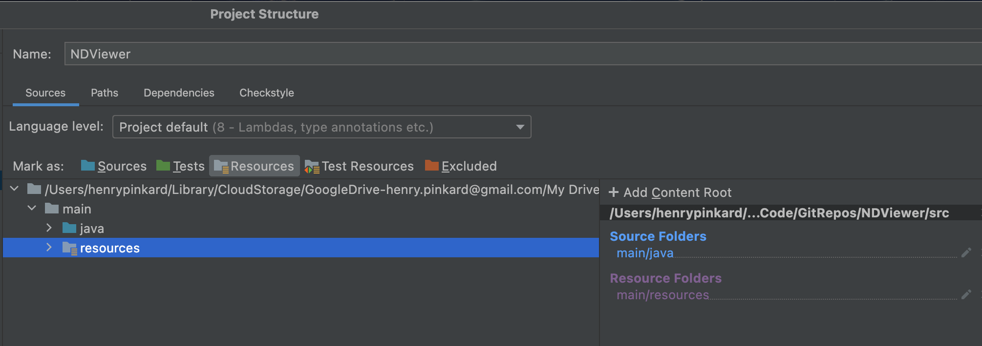Select the java folder icon in tree
Screen dimensions: 982x346
[x=69, y=228]
